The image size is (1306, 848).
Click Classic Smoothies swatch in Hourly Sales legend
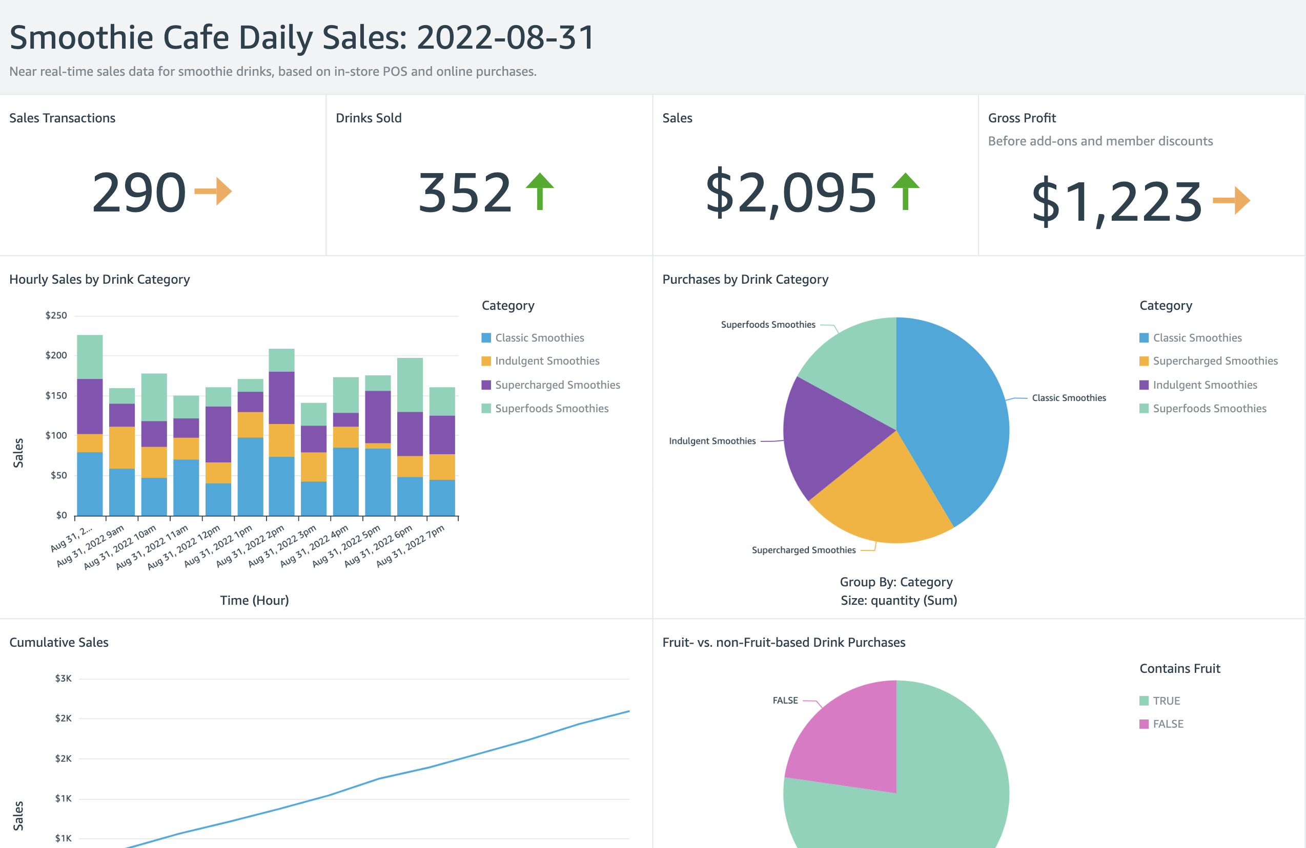[x=486, y=338]
